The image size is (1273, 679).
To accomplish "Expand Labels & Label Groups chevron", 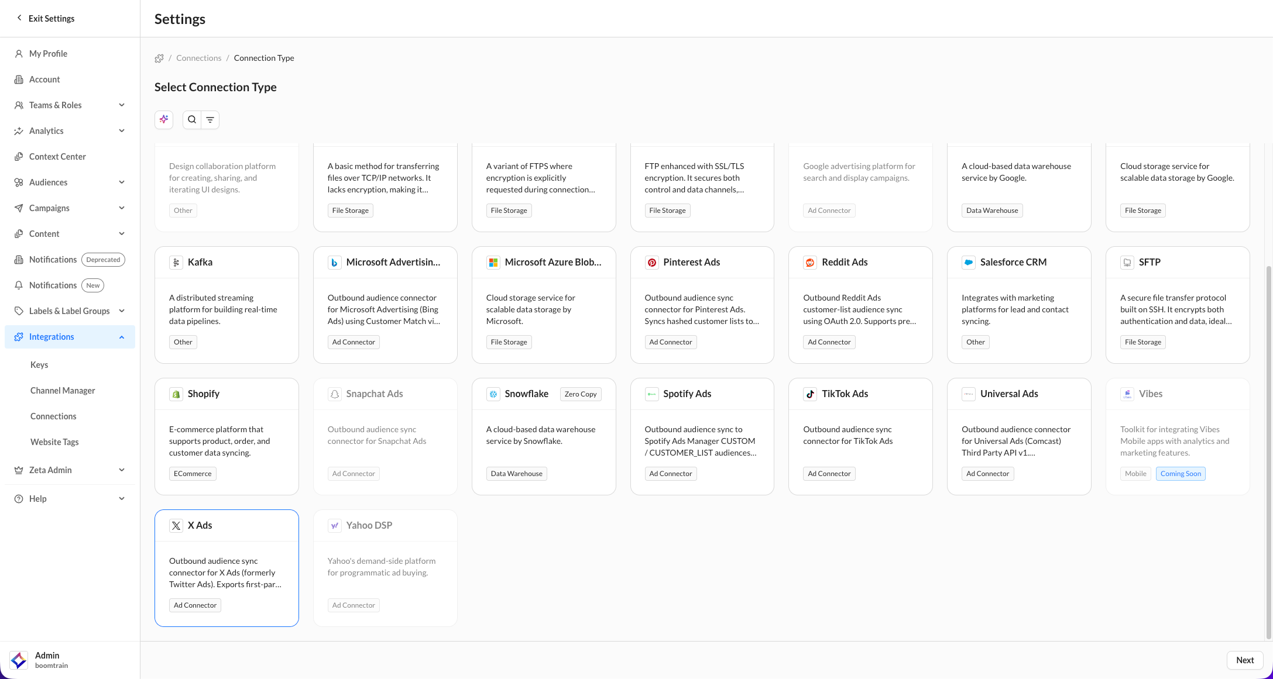I will click(x=122, y=311).
